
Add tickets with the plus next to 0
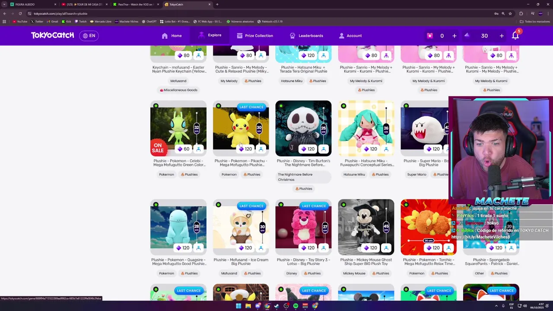click(x=454, y=36)
